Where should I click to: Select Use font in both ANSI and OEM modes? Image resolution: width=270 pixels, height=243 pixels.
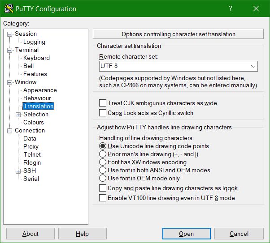click(103, 171)
